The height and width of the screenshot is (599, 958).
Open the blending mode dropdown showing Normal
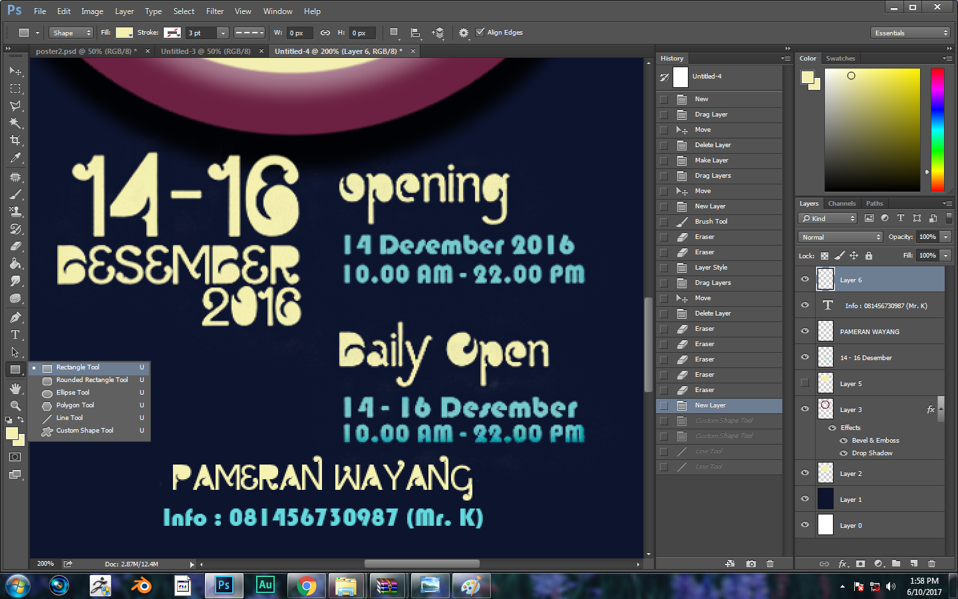click(840, 236)
